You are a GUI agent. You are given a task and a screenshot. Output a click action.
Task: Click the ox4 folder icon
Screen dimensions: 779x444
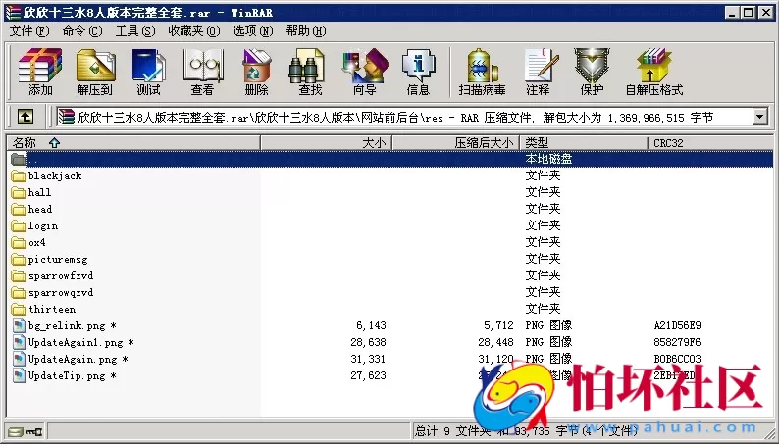point(19,243)
